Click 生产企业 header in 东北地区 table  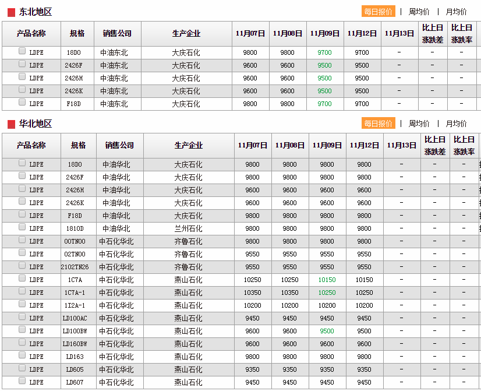186,33
